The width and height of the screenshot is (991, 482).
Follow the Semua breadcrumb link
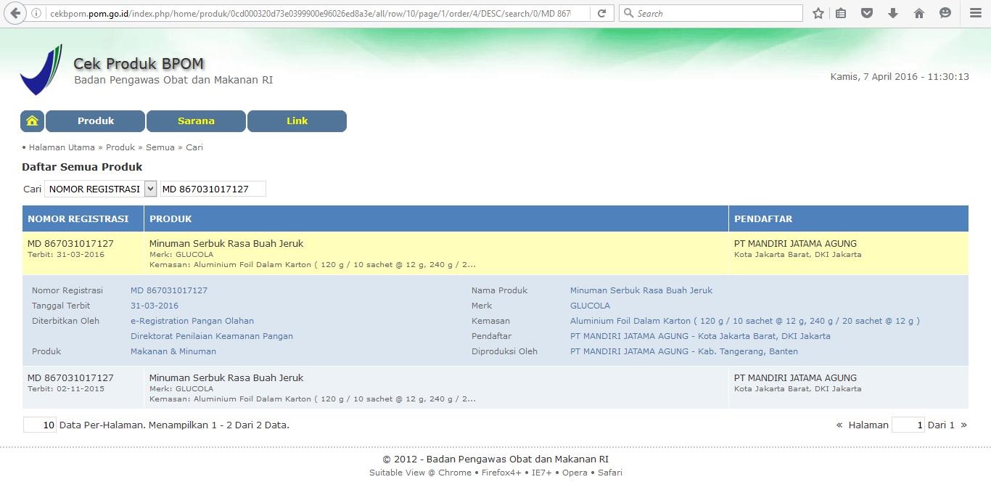[x=160, y=147]
